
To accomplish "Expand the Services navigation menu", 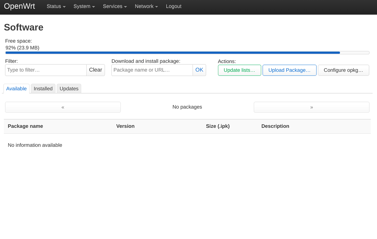I will (114, 6).
